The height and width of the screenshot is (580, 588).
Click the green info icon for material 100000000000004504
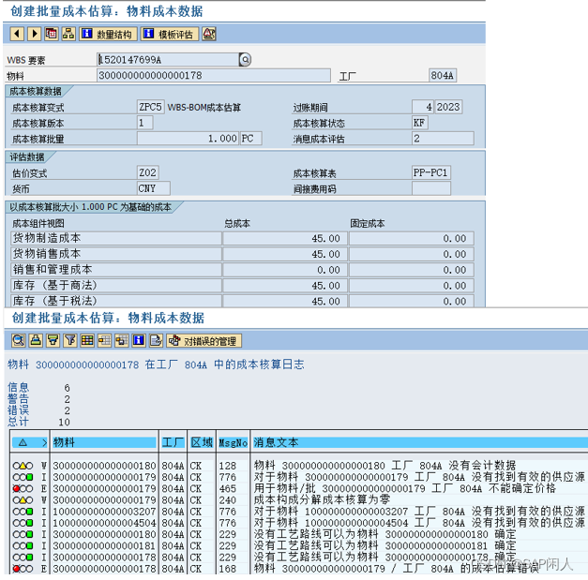(x=23, y=523)
